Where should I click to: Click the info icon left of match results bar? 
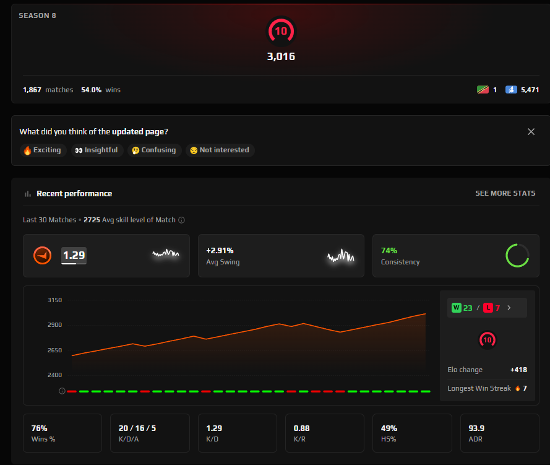(62, 391)
